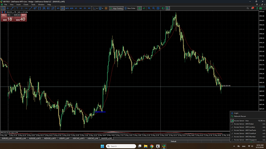Open the Help menu
Image resolution: width=266 pixels, height=149 pixels.
coord(49,5)
